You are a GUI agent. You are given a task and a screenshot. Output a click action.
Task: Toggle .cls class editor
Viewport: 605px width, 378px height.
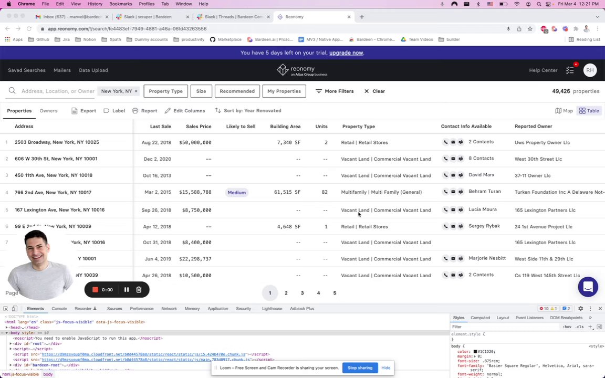pos(580,327)
